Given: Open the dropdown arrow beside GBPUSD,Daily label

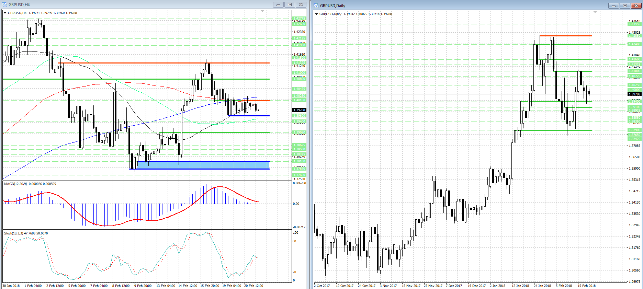Looking at the screenshot, I should pyautogui.click(x=317, y=14).
